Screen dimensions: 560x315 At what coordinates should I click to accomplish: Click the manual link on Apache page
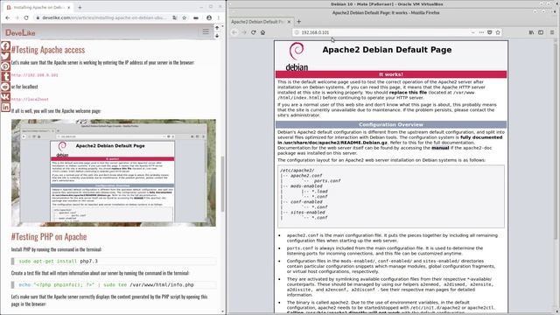[x=440, y=148]
